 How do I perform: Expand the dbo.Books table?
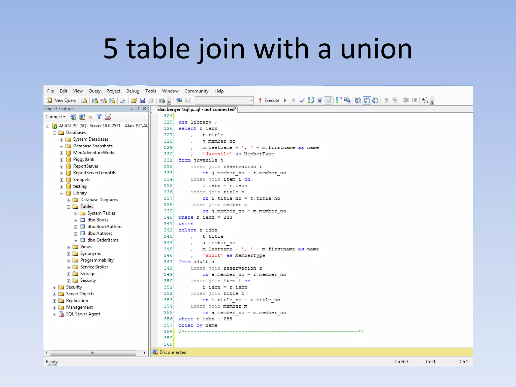coord(76,220)
